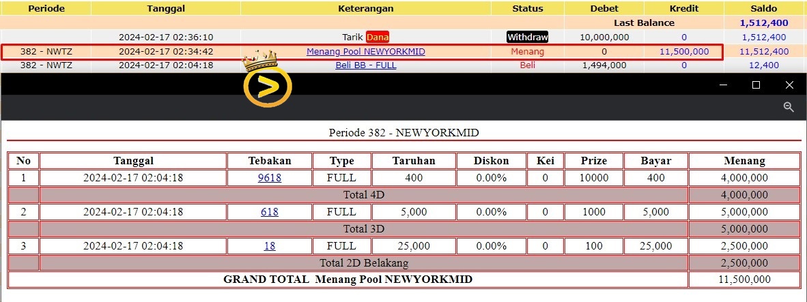Screen dimensions: 807x302
Task: Click the Prize column header
Action: pyautogui.click(x=593, y=161)
